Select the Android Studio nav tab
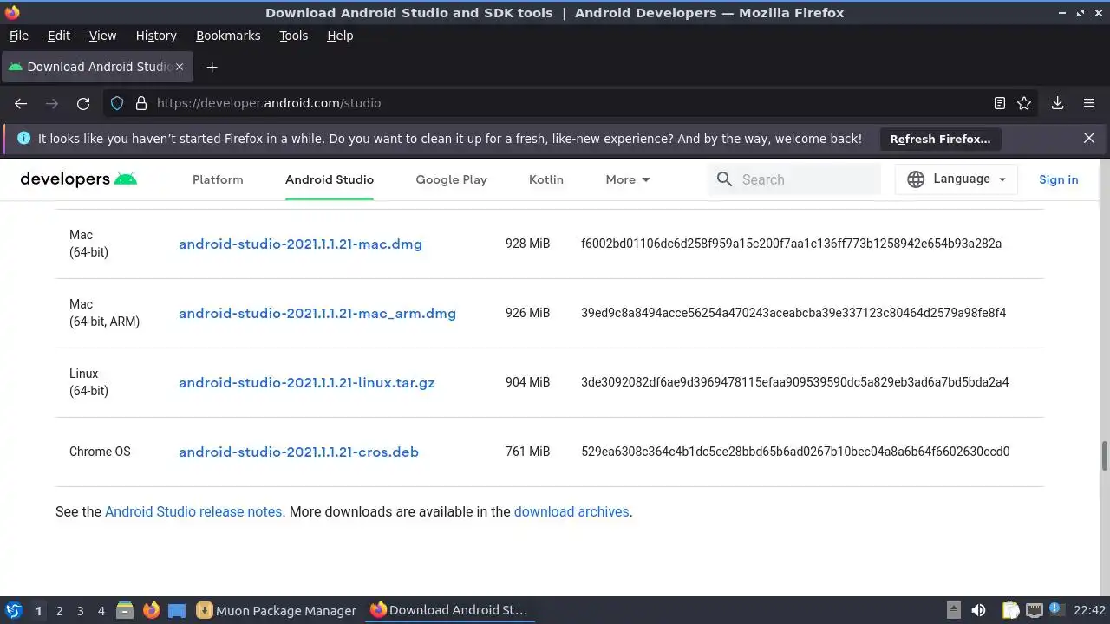The width and height of the screenshot is (1110, 624). click(x=330, y=179)
